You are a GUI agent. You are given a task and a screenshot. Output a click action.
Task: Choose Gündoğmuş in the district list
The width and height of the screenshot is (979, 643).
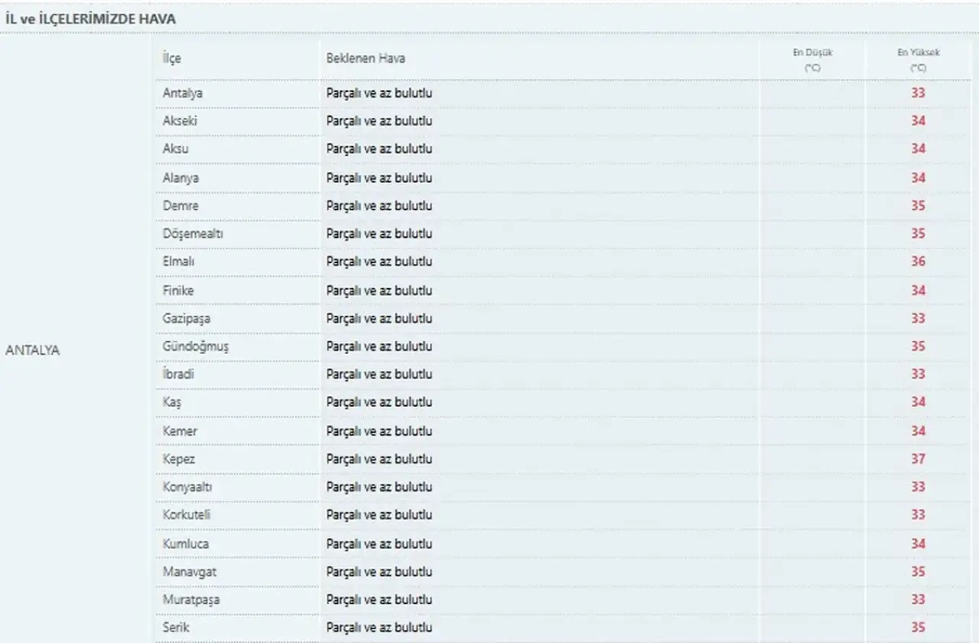(195, 346)
